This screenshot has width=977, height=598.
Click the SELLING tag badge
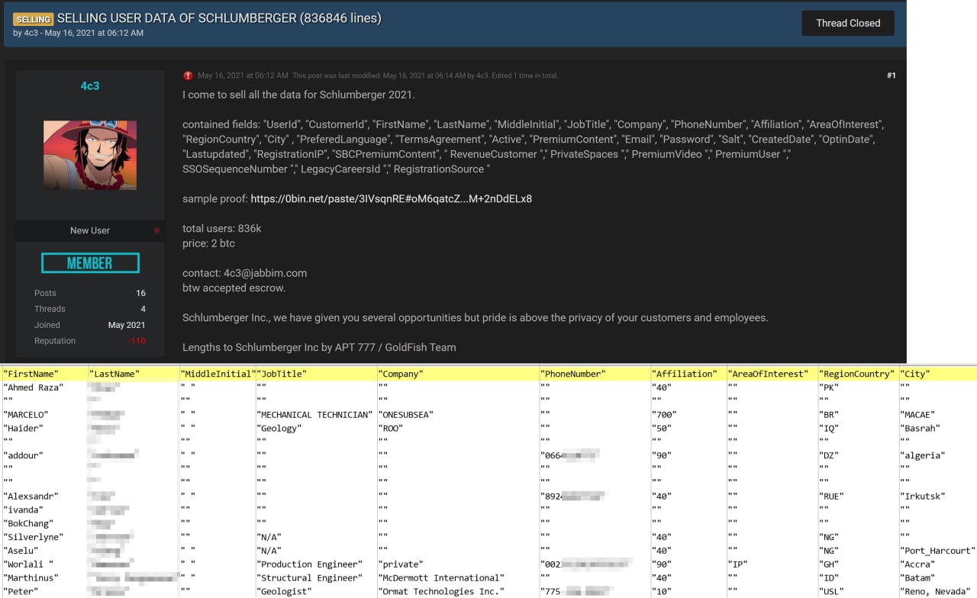[x=33, y=18]
